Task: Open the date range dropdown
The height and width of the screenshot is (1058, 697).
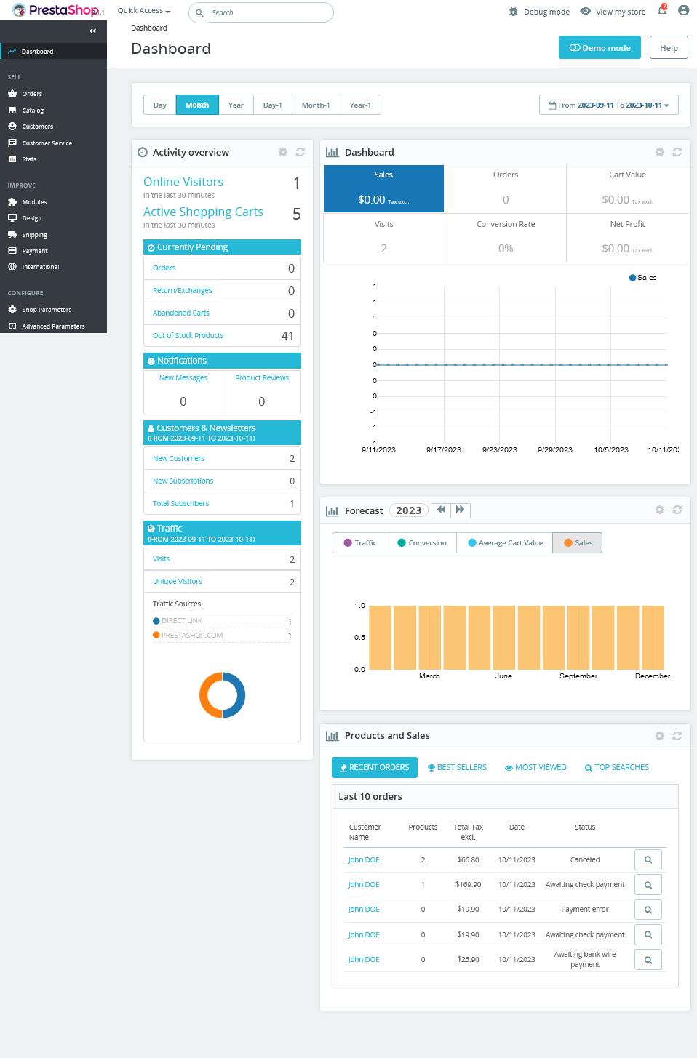Action: (608, 105)
